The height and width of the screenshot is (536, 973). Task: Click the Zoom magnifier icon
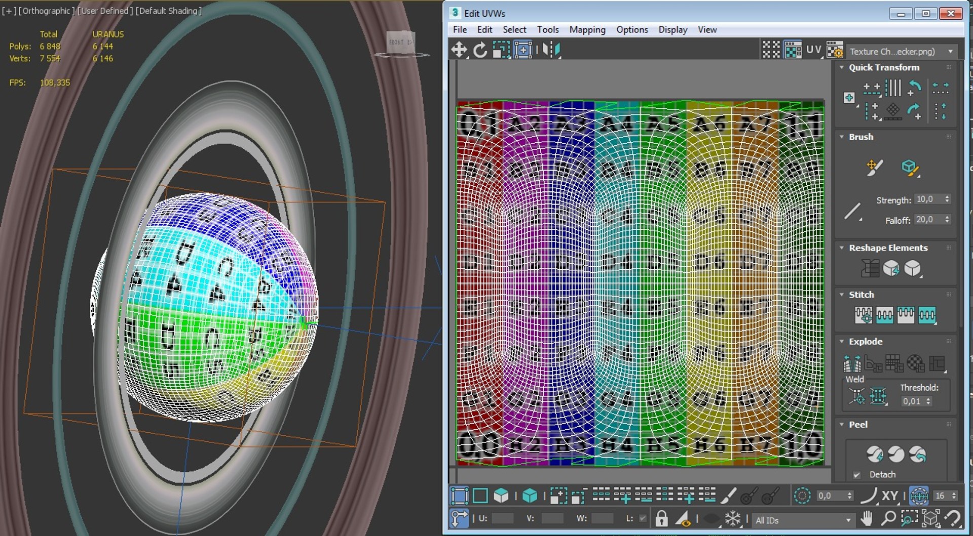888,519
